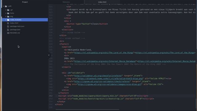
Task: Follow the The_Lord_of_the_Rings href link
Action: [104, 53]
